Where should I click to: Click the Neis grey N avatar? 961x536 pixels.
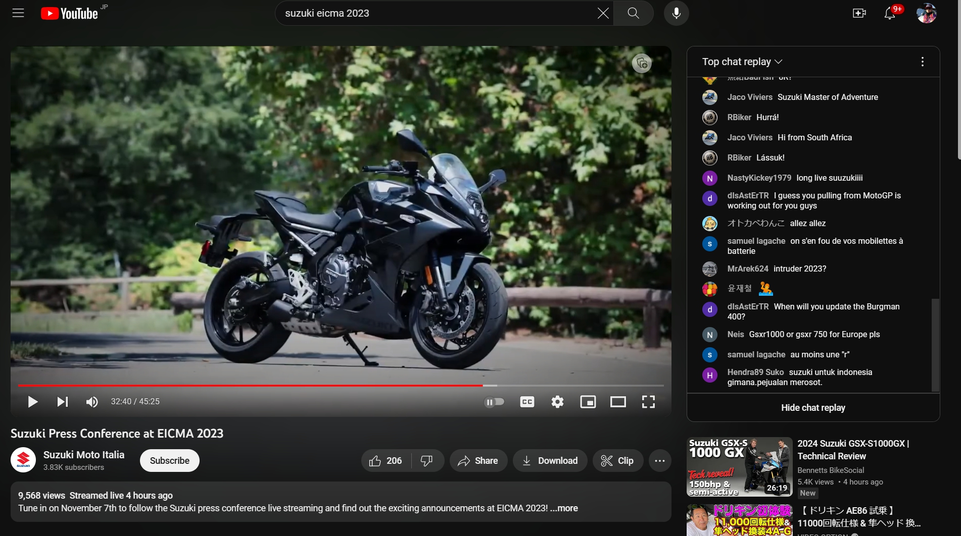[710, 335]
